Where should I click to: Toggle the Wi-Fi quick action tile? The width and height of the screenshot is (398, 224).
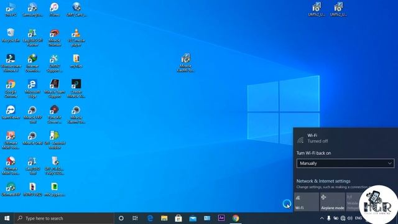click(x=307, y=202)
